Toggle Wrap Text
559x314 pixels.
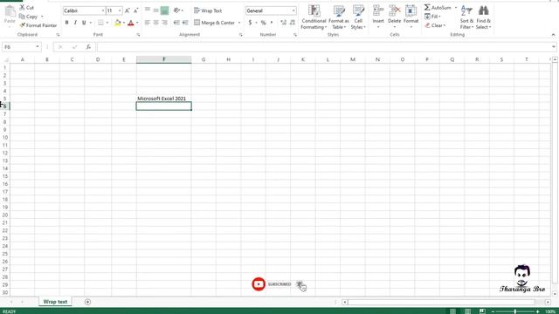click(x=208, y=10)
